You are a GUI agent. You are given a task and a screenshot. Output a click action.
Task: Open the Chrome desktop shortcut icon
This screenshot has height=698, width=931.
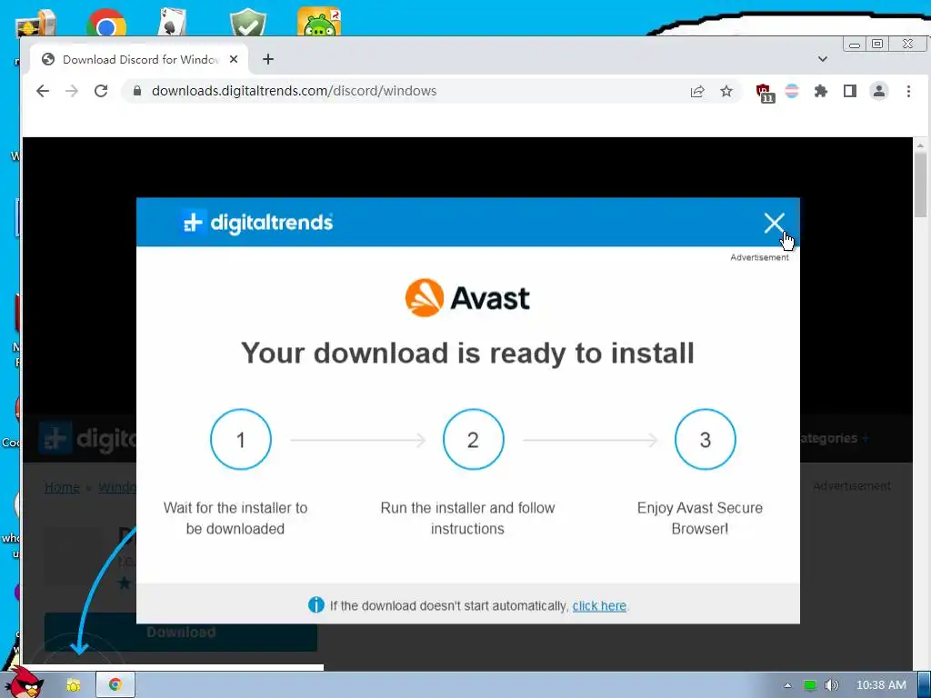[105, 24]
